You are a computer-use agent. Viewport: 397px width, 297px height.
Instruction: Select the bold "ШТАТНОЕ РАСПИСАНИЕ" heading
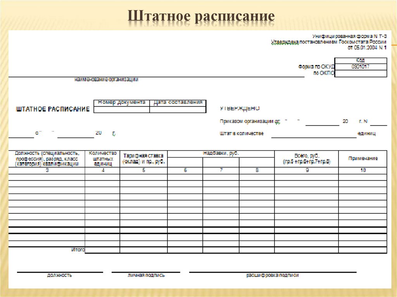(x=52, y=109)
